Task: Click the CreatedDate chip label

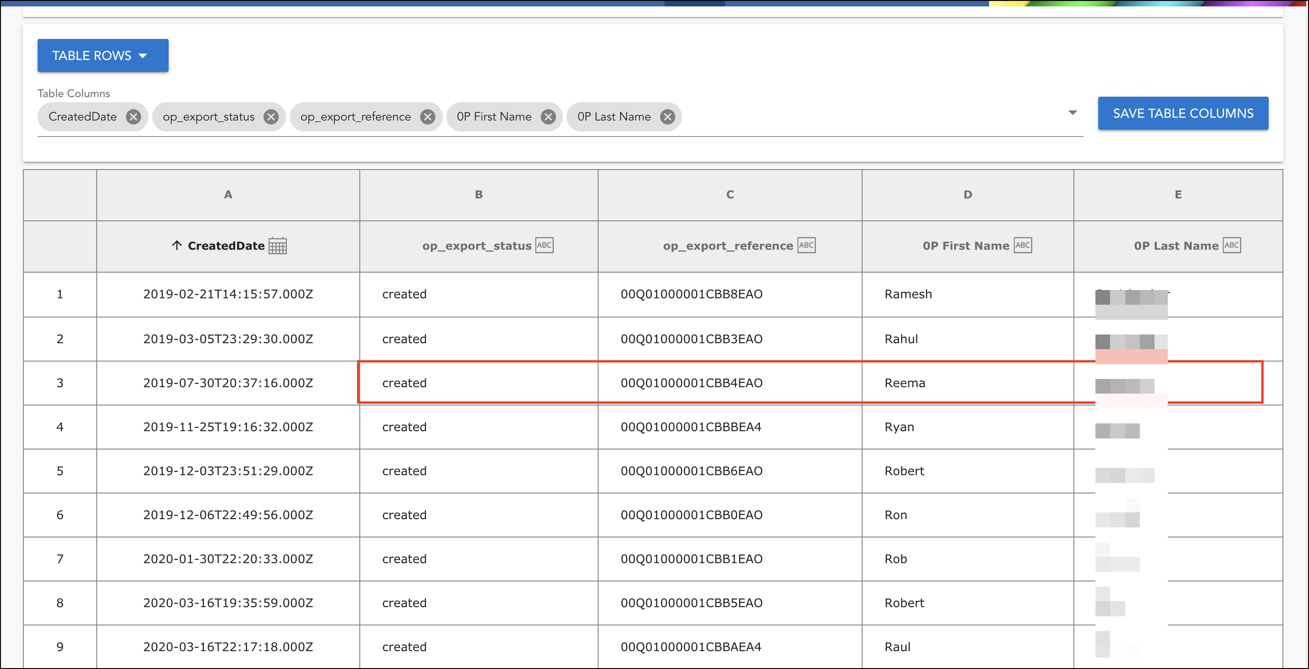Action: tap(83, 117)
